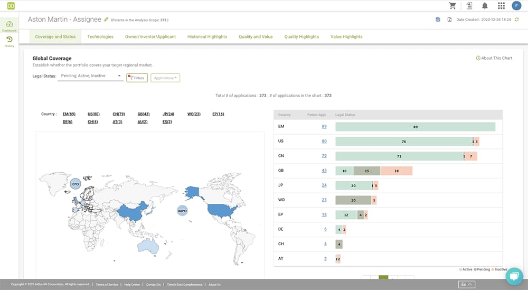This screenshot has height=290, width=528.
Task: Toggle the Pending legend entry
Action: [482, 269]
